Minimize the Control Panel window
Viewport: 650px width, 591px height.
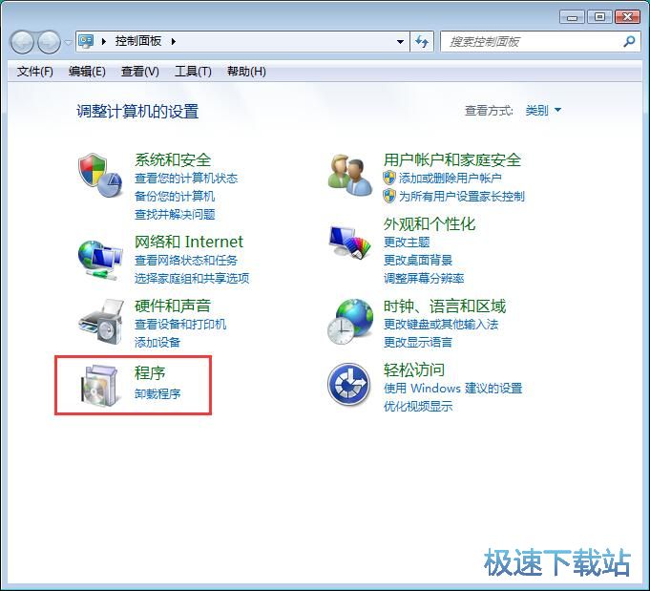[572, 17]
